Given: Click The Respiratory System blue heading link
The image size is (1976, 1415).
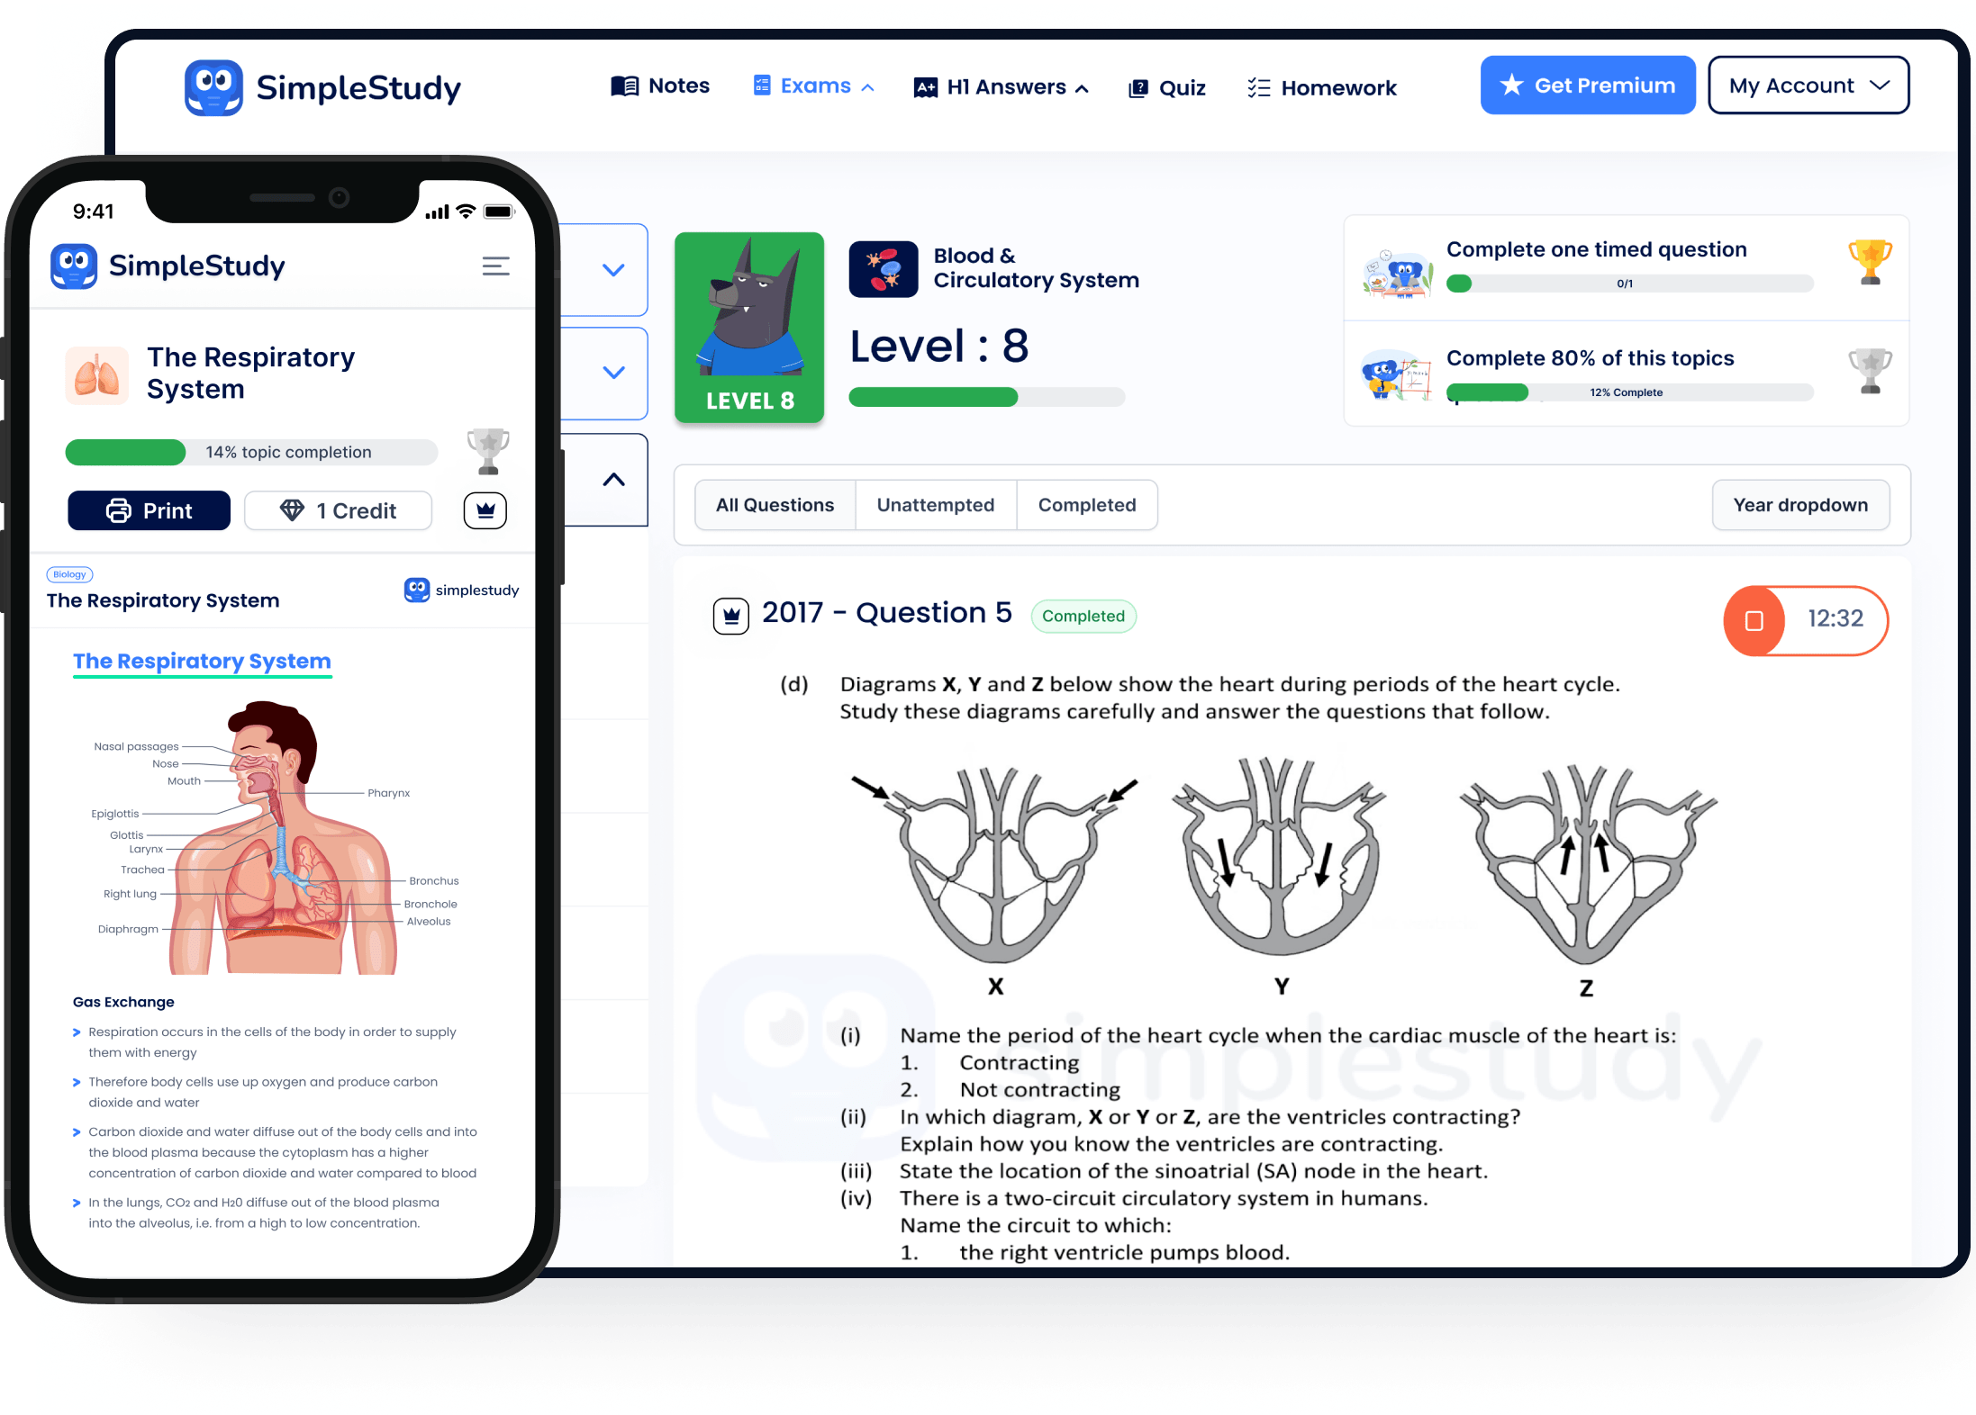Looking at the screenshot, I should [x=203, y=662].
